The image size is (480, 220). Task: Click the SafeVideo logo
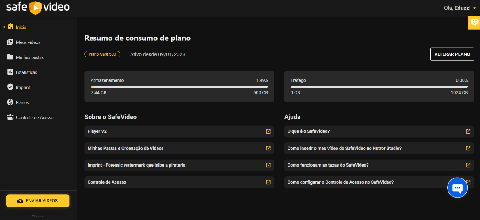[38, 8]
